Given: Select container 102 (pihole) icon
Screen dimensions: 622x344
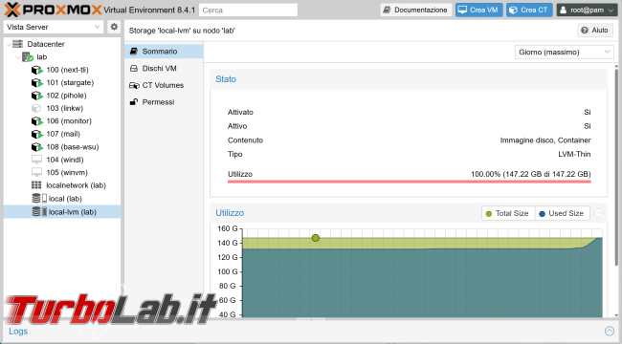Looking at the screenshot, I should pos(37,96).
